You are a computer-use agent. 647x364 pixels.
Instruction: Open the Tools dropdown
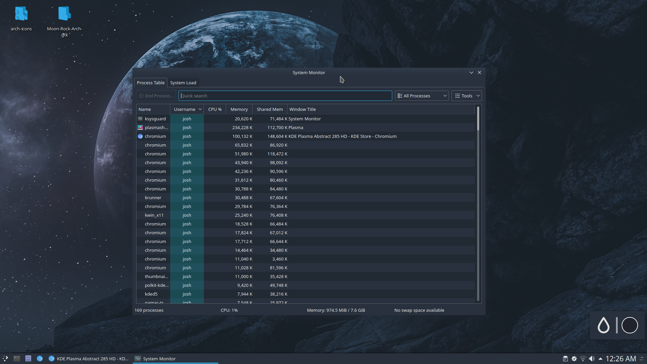pos(466,96)
